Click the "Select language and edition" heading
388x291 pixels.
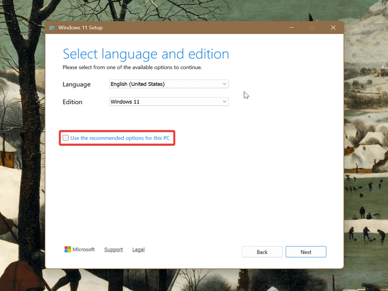tap(146, 54)
